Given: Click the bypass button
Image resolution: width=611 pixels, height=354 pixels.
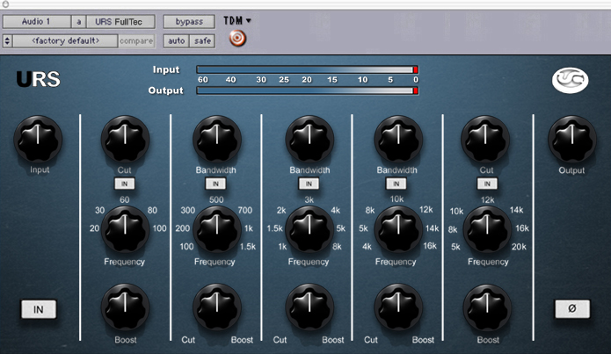Looking at the screenshot, I should tap(189, 21).
